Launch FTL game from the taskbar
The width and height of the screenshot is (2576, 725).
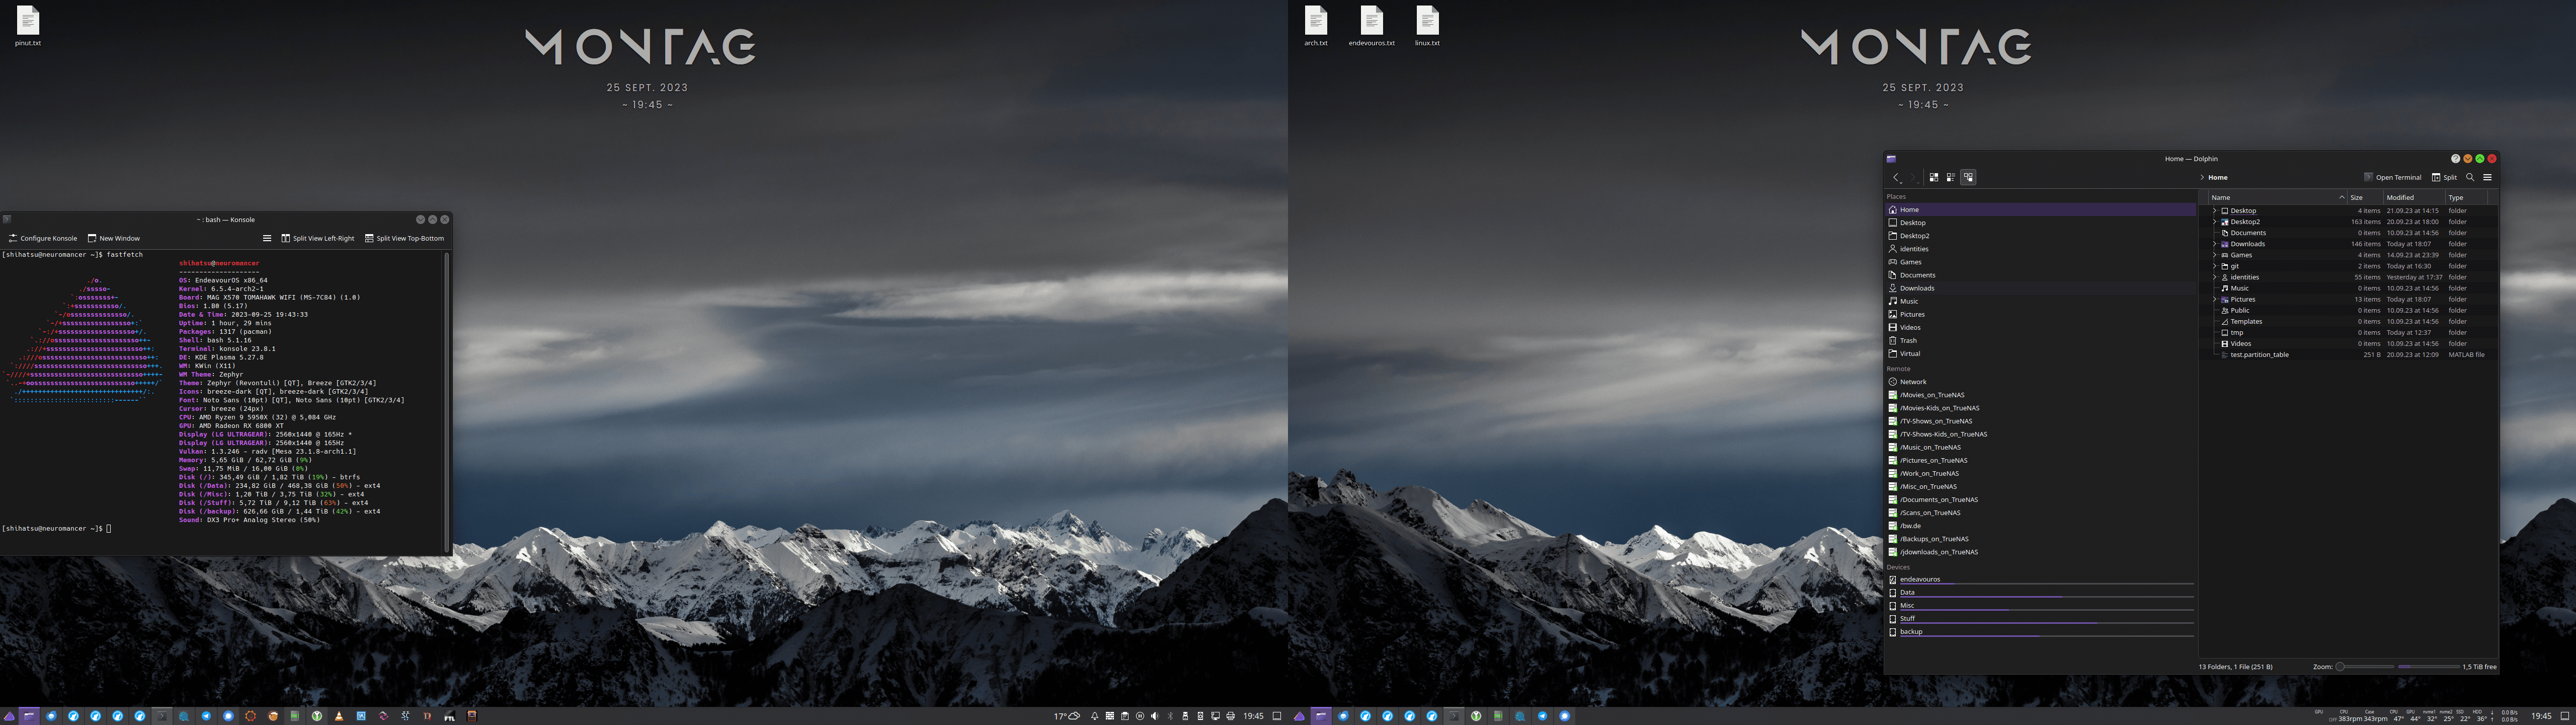(x=449, y=716)
